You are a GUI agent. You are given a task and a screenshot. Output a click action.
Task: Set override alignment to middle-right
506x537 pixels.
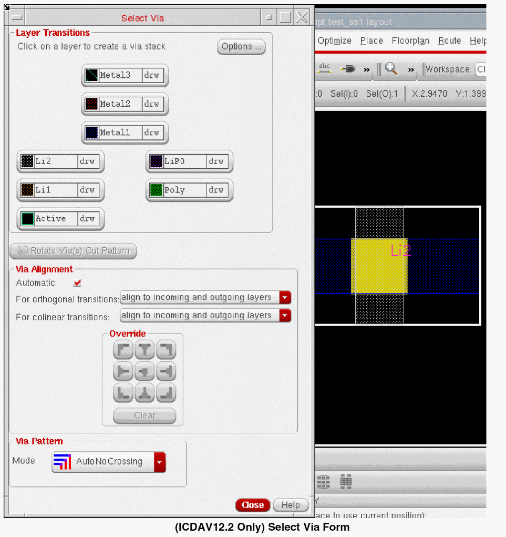(166, 371)
